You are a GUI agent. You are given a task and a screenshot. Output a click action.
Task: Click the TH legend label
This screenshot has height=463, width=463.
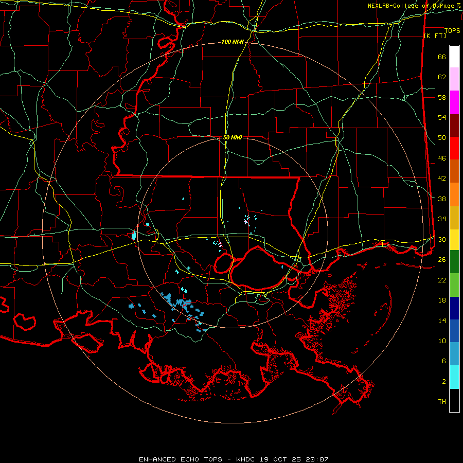pyautogui.click(x=442, y=402)
